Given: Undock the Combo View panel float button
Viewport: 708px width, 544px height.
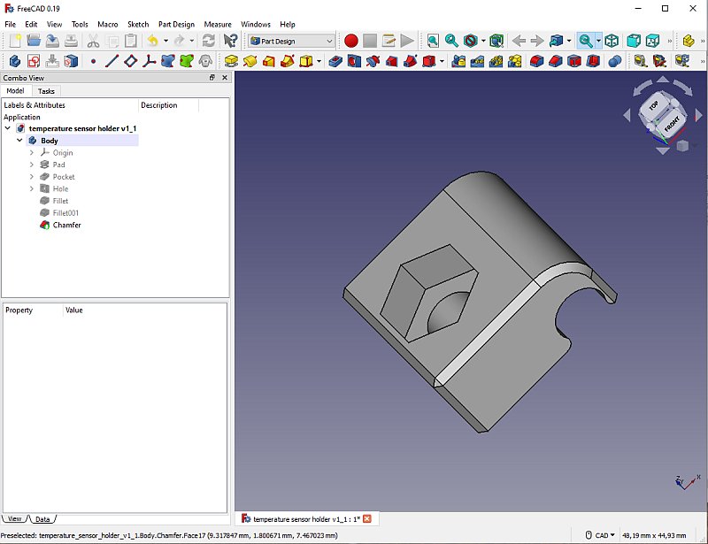Looking at the screenshot, I should (x=212, y=78).
